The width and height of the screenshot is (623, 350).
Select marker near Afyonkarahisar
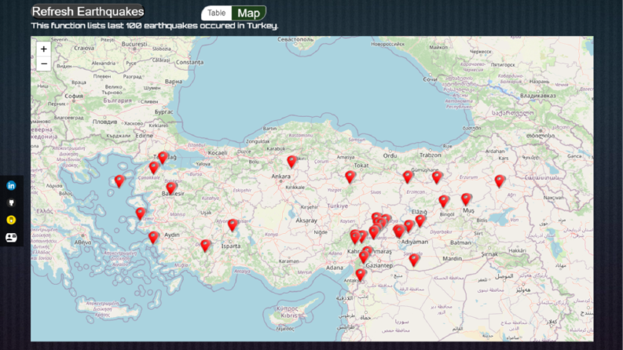pyautogui.click(x=233, y=224)
